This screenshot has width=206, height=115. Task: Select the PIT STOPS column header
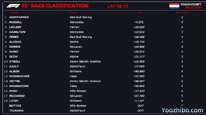tap(182, 13)
